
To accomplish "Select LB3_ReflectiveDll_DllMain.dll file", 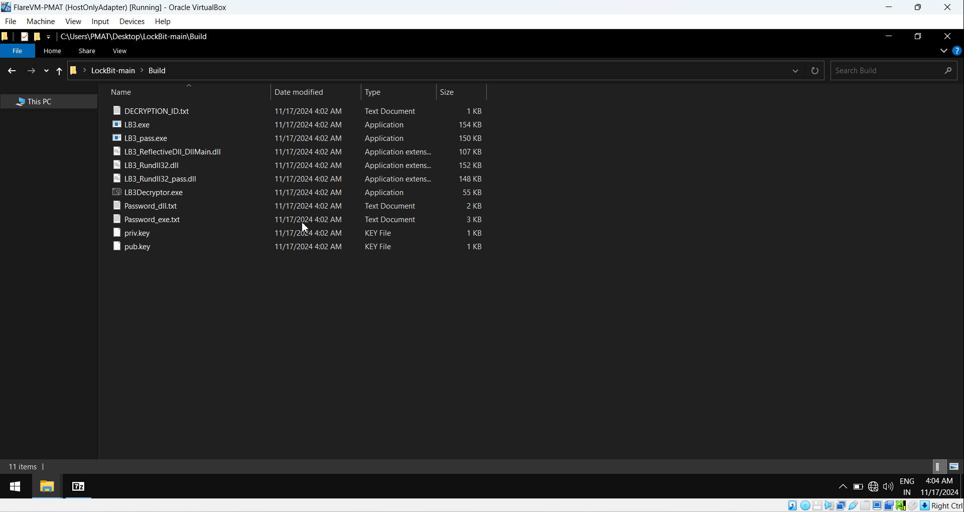I will [x=172, y=151].
